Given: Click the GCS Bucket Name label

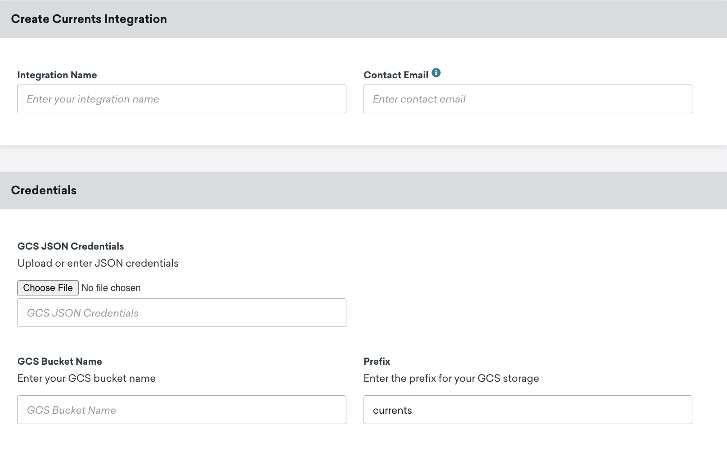Looking at the screenshot, I should tap(59, 361).
